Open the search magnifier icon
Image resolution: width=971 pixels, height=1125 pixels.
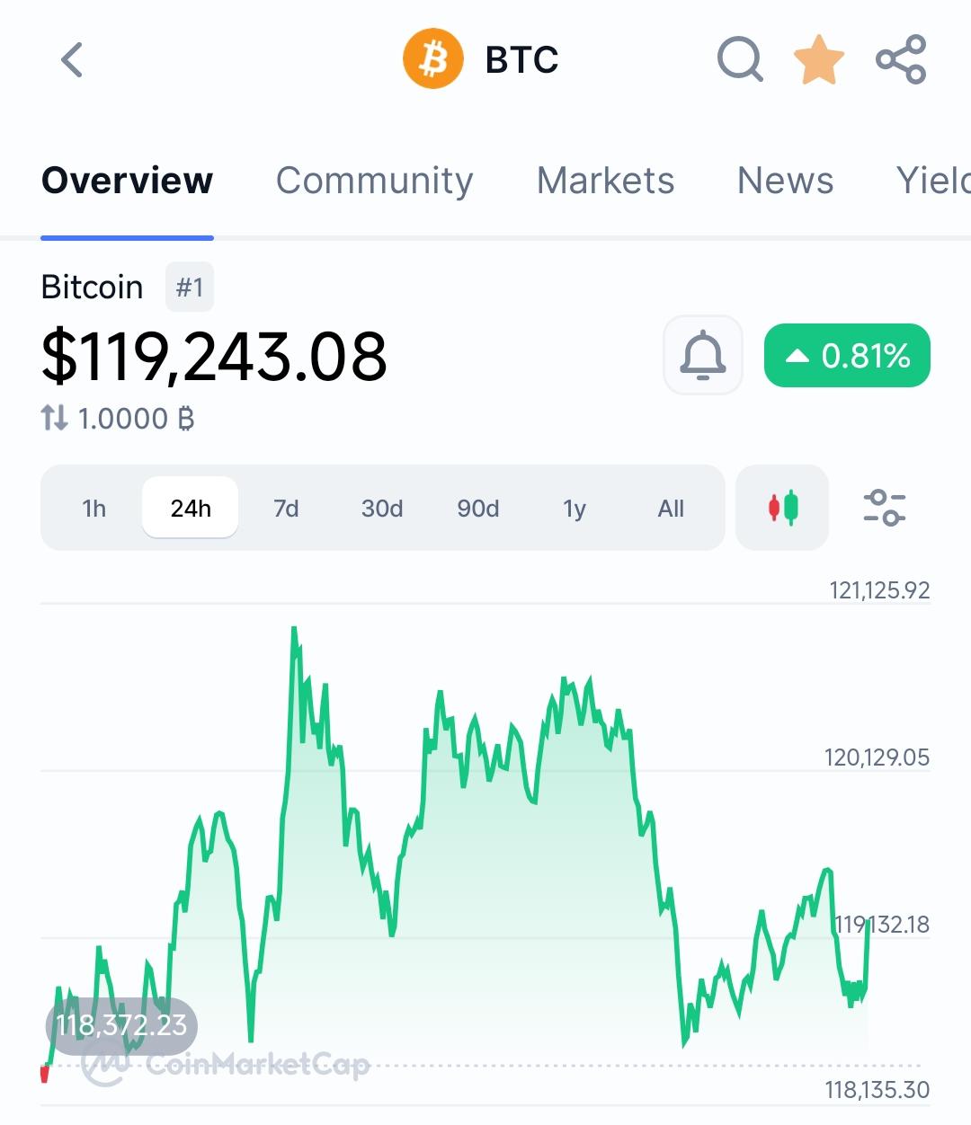(740, 60)
